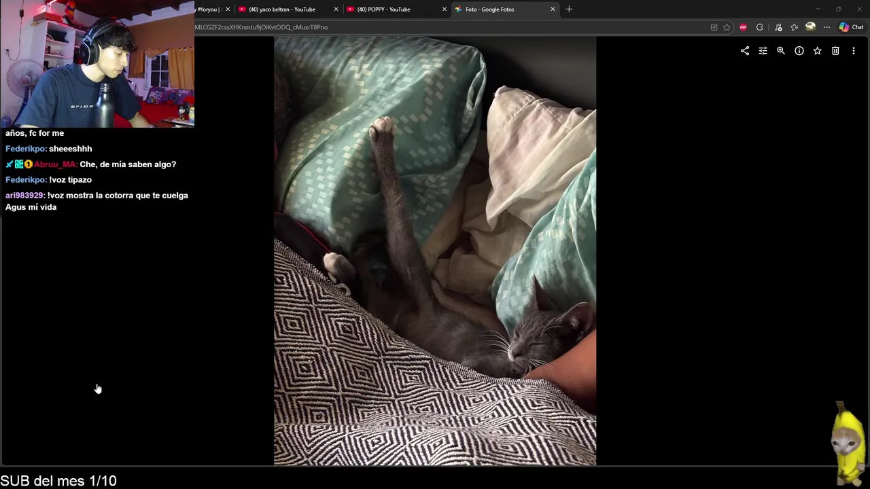This screenshot has width=870, height=489.
Task: Open Copilot Chat button
Action: 851,27
